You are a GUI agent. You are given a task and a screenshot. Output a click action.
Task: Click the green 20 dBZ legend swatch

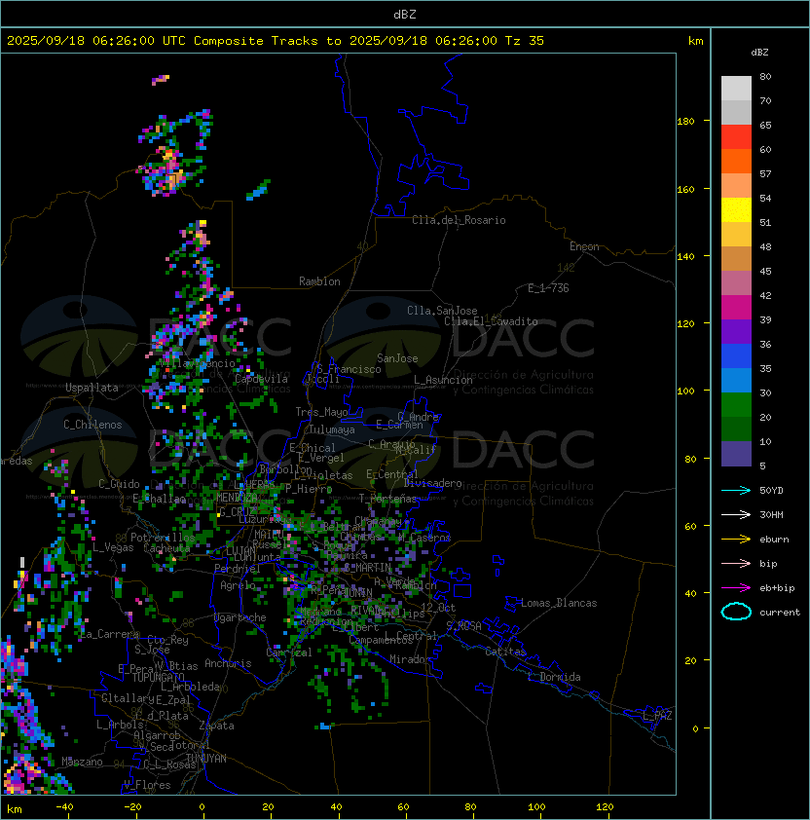point(736,429)
